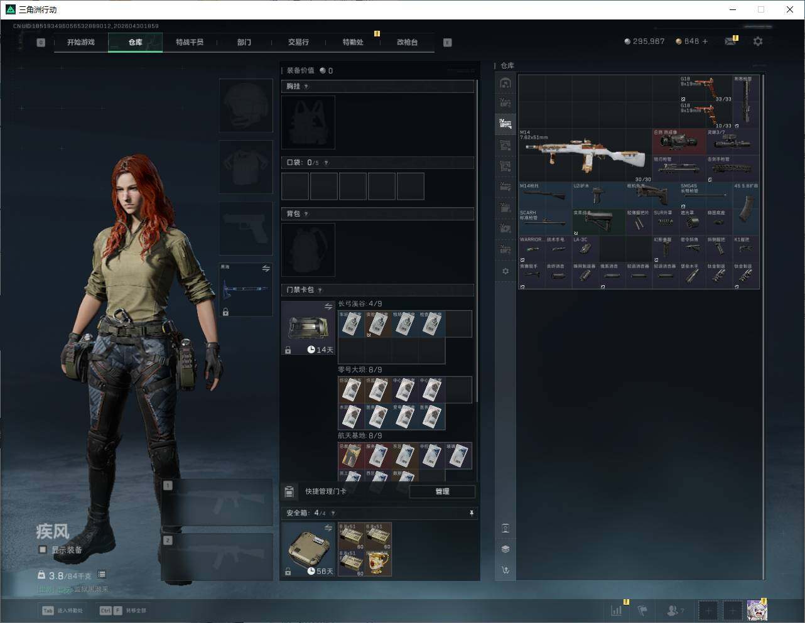Toggle the pin icon on 安全箱 header
The width and height of the screenshot is (805, 623).
[x=472, y=513]
